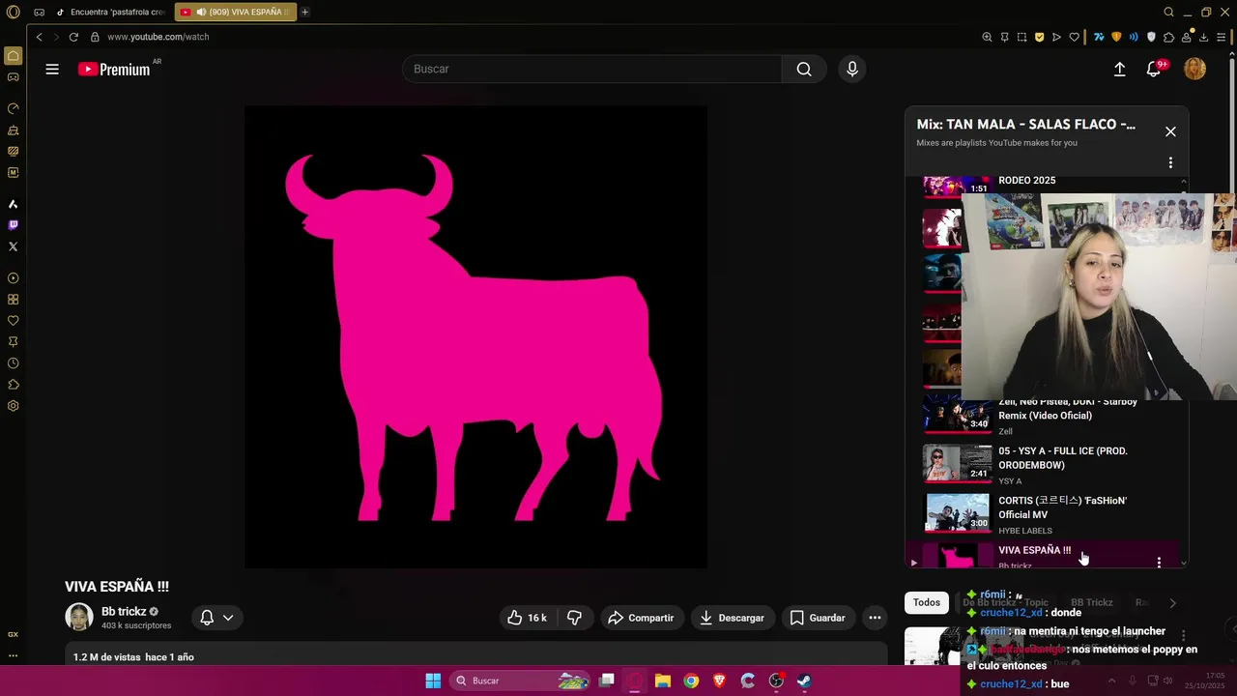Viewport: 1237px width, 696px height.
Task: Open options for VIVA ESPAÑA playlist item
Action: [x=1159, y=562]
